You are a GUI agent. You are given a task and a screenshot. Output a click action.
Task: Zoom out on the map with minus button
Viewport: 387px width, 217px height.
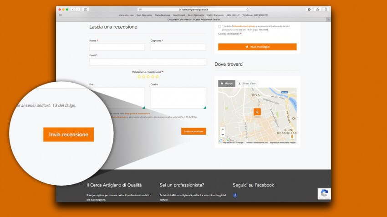[223, 134]
